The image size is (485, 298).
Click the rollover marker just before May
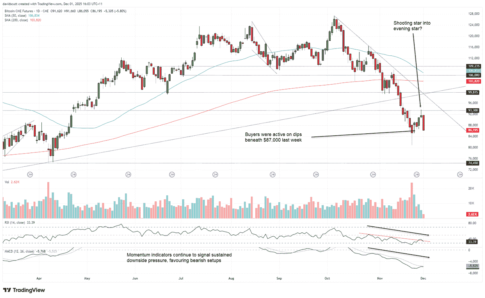click(74, 174)
